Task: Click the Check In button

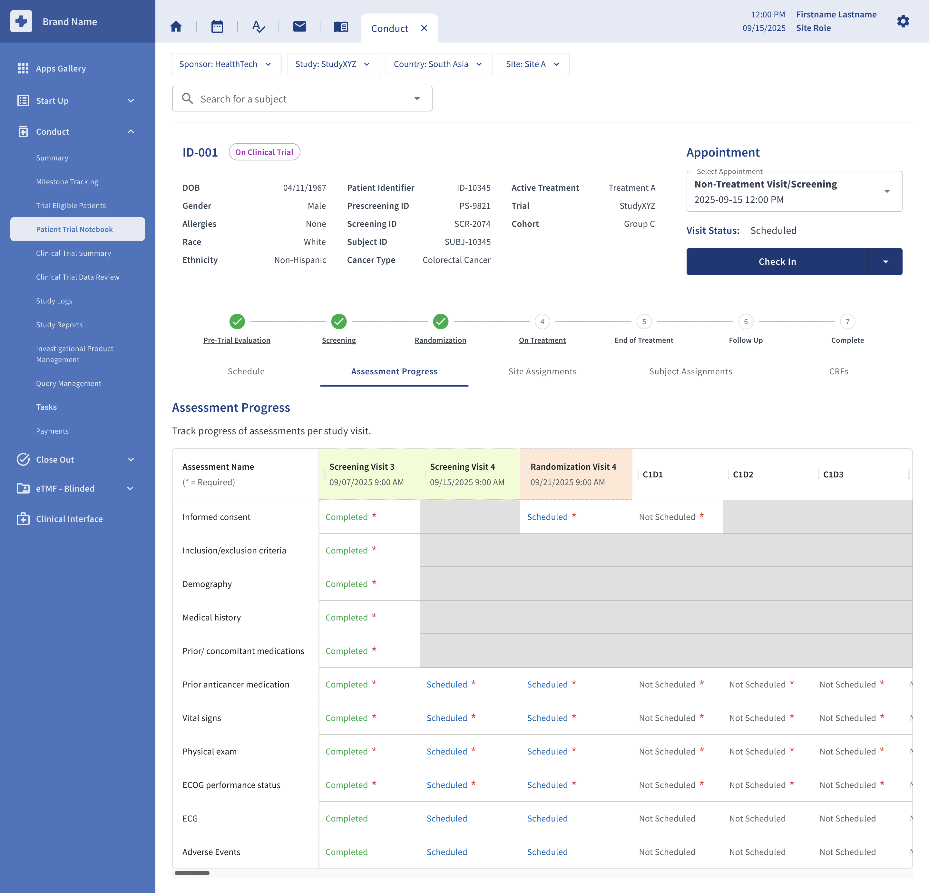Action: (x=777, y=262)
